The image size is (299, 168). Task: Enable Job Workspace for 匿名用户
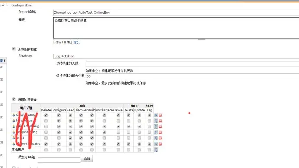[104, 150]
